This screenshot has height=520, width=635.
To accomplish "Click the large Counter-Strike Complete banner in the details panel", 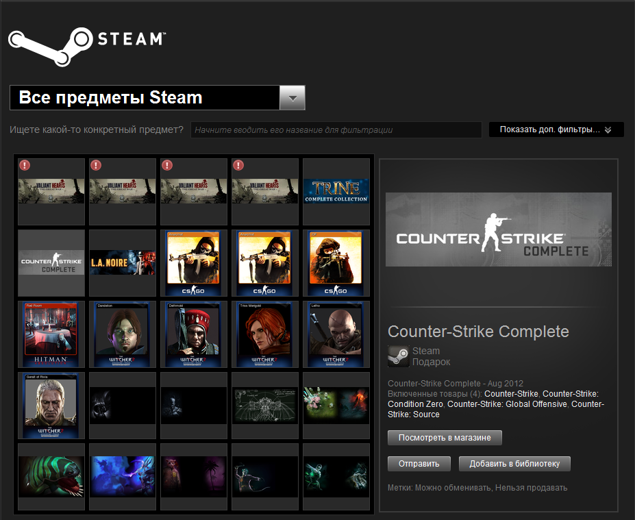I will click(x=499, y=230).
